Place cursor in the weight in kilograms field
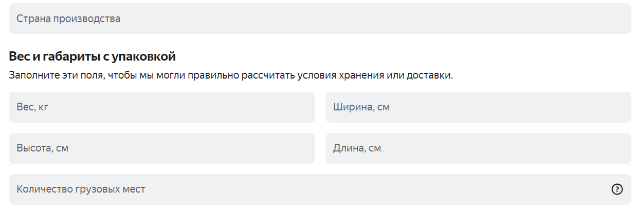The width and height of the screenshot is (637, 210). click(161, 107)
